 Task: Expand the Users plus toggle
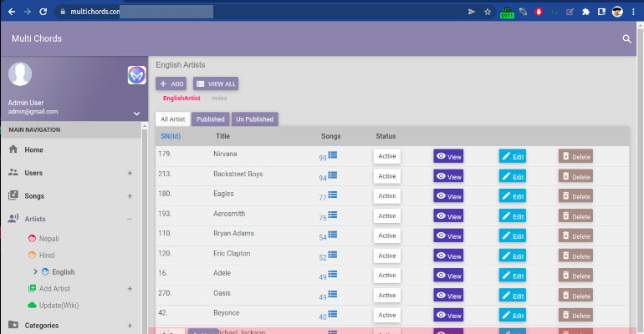pos(130,173)
